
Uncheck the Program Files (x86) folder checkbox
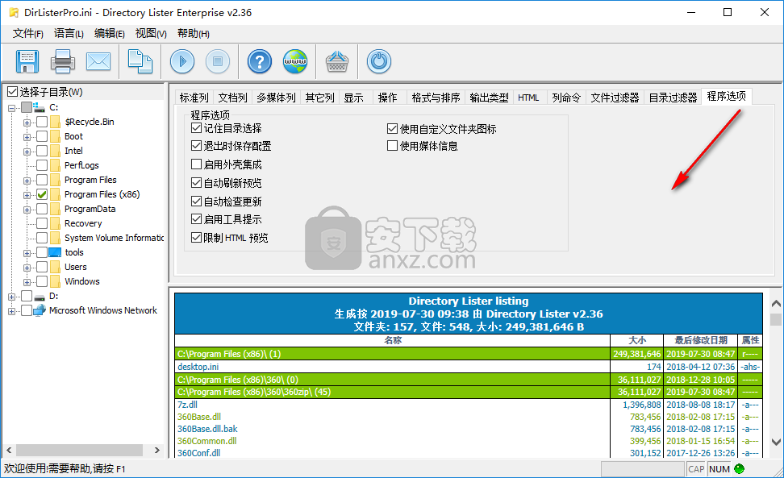tap(42, 194)
